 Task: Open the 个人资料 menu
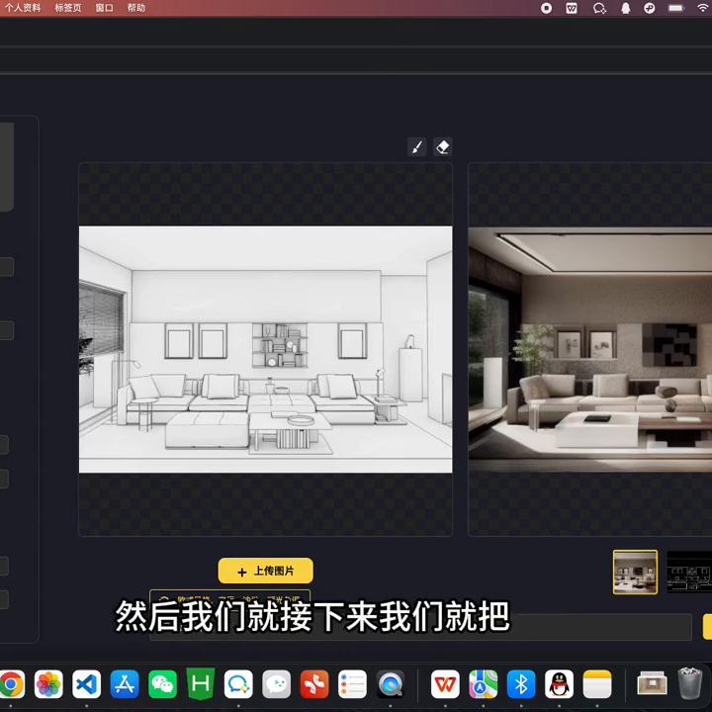tap(22, 8)
